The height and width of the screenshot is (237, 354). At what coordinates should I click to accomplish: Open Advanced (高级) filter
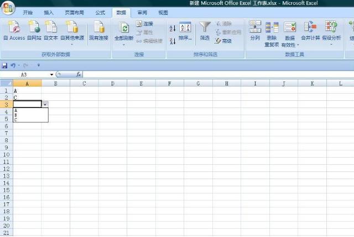(223, 41)
